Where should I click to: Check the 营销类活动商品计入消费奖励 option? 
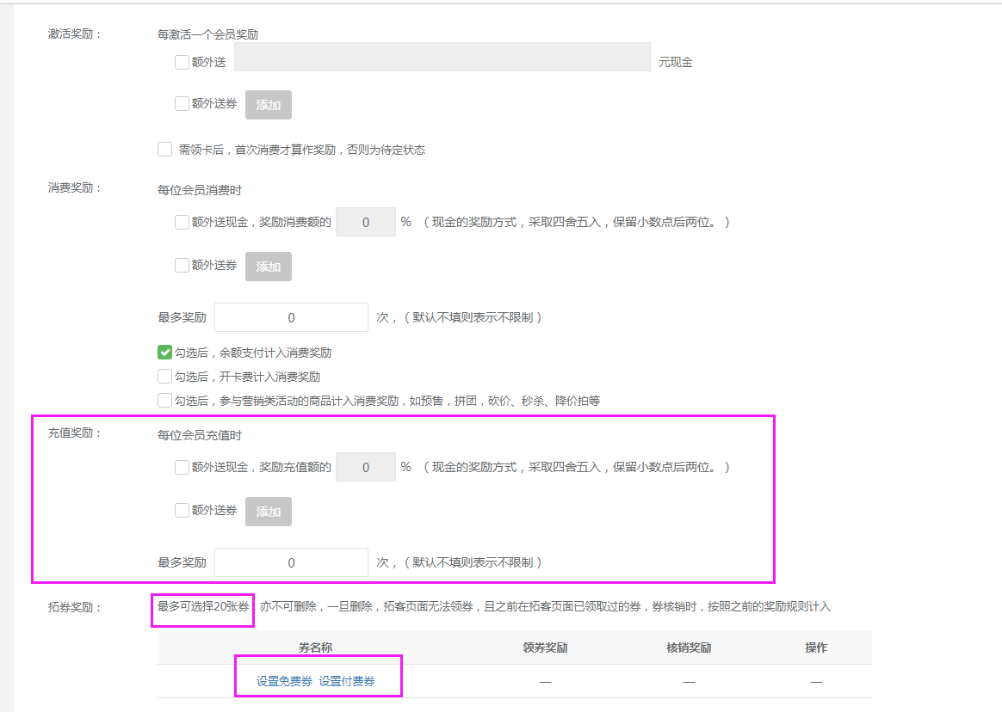[x=164, y=400]
